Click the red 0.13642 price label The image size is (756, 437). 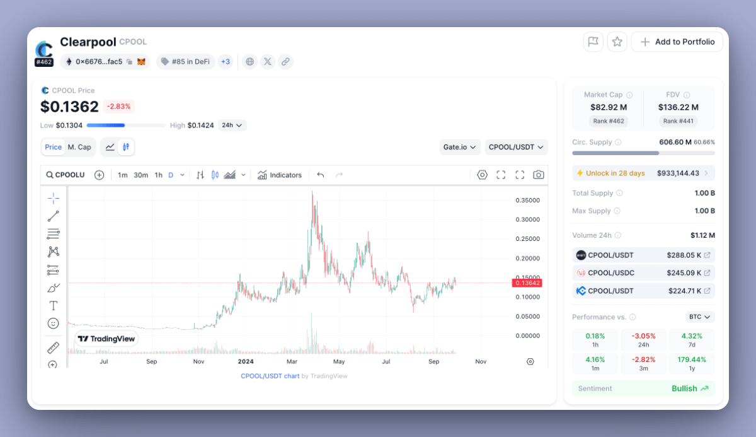tap(527, 283)
